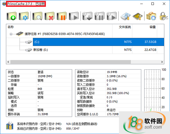Click the resume deferred write icon
Screen dimensions: 170x134
(x=111, y=16)
